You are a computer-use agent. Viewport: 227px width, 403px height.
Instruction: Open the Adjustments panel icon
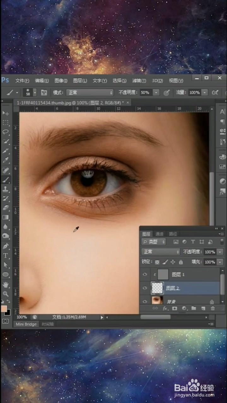pos(223,181)
